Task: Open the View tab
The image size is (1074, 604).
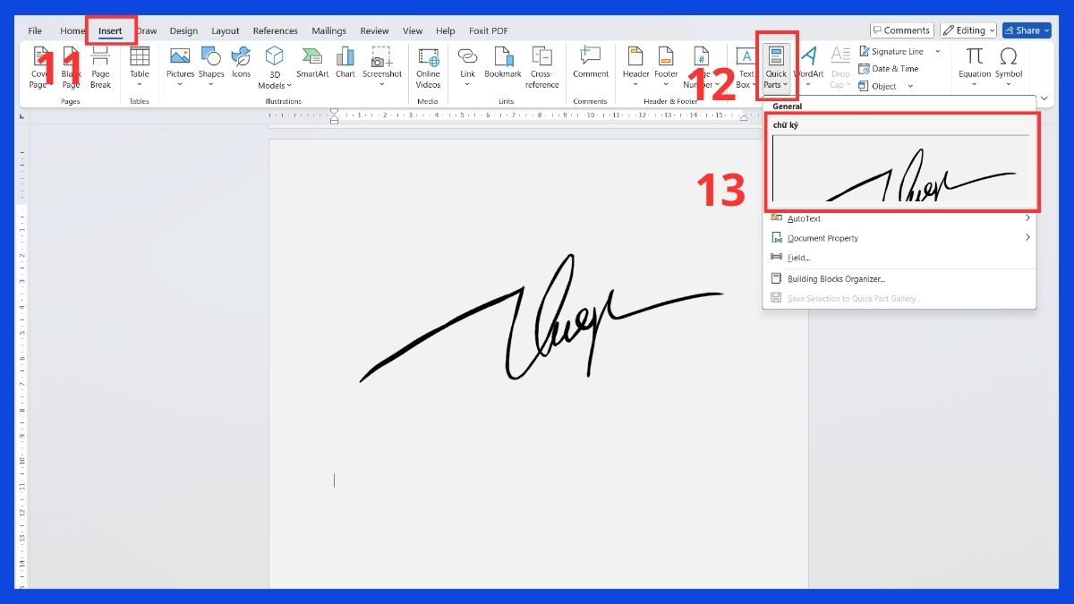Action: 413,30
